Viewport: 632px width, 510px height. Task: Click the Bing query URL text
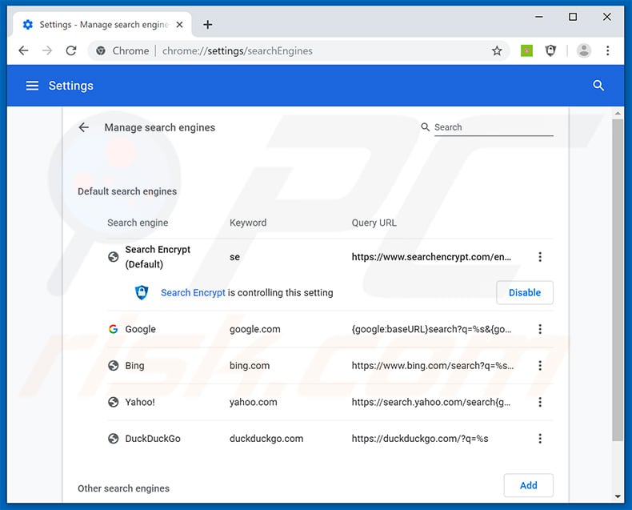click(433, 366)
